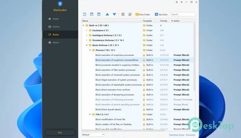The height and width of the screenshot is (138, 241).
Task: Click the Persistence Defense folder icon
Action: click(x=90, y=40)
